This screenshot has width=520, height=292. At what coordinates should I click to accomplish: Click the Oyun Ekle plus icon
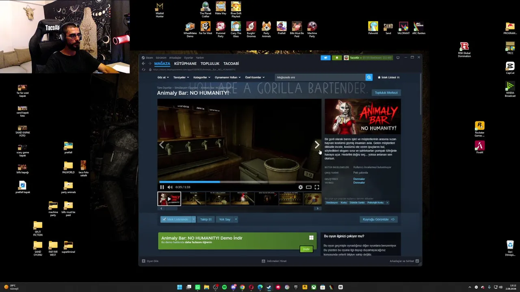(x=143, y=261)
